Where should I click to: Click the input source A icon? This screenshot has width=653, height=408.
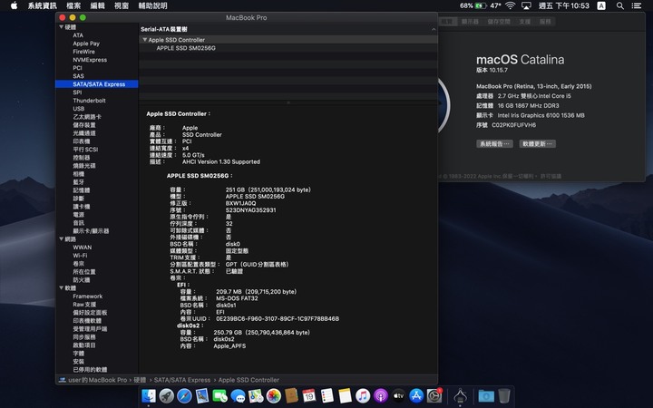click(x=601, y=5)
